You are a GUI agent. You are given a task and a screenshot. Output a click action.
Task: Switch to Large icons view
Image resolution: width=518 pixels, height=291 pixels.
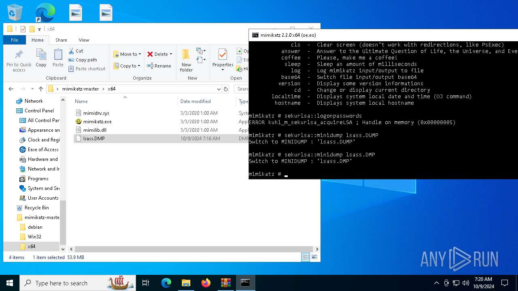coord(314,257)
